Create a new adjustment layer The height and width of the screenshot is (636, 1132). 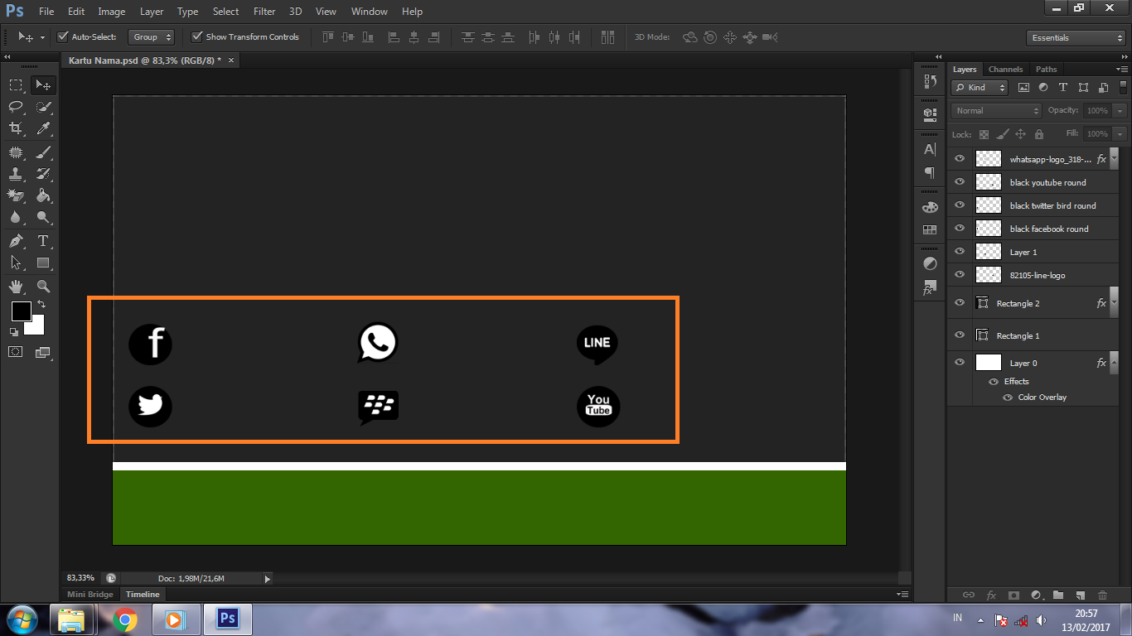1036,595
